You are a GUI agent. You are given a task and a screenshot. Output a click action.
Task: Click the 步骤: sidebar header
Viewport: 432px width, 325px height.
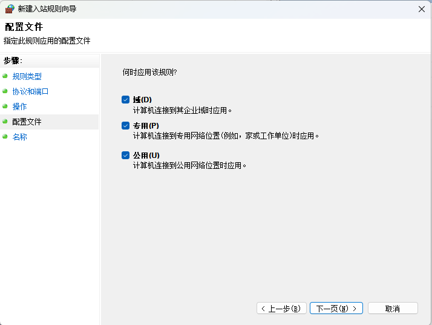(13, 61)
